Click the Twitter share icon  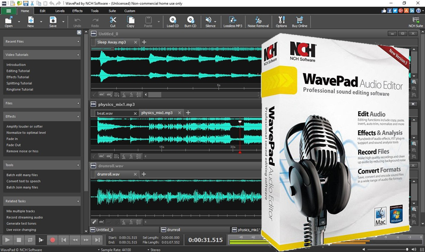point(395,11)
